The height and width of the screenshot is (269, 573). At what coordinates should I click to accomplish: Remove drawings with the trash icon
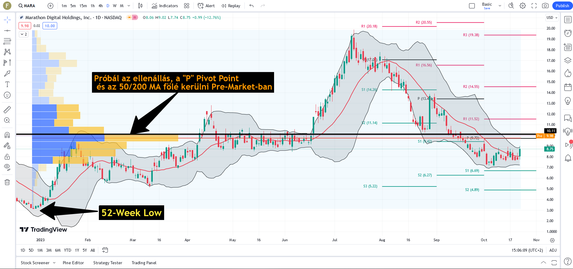[7, 182]
